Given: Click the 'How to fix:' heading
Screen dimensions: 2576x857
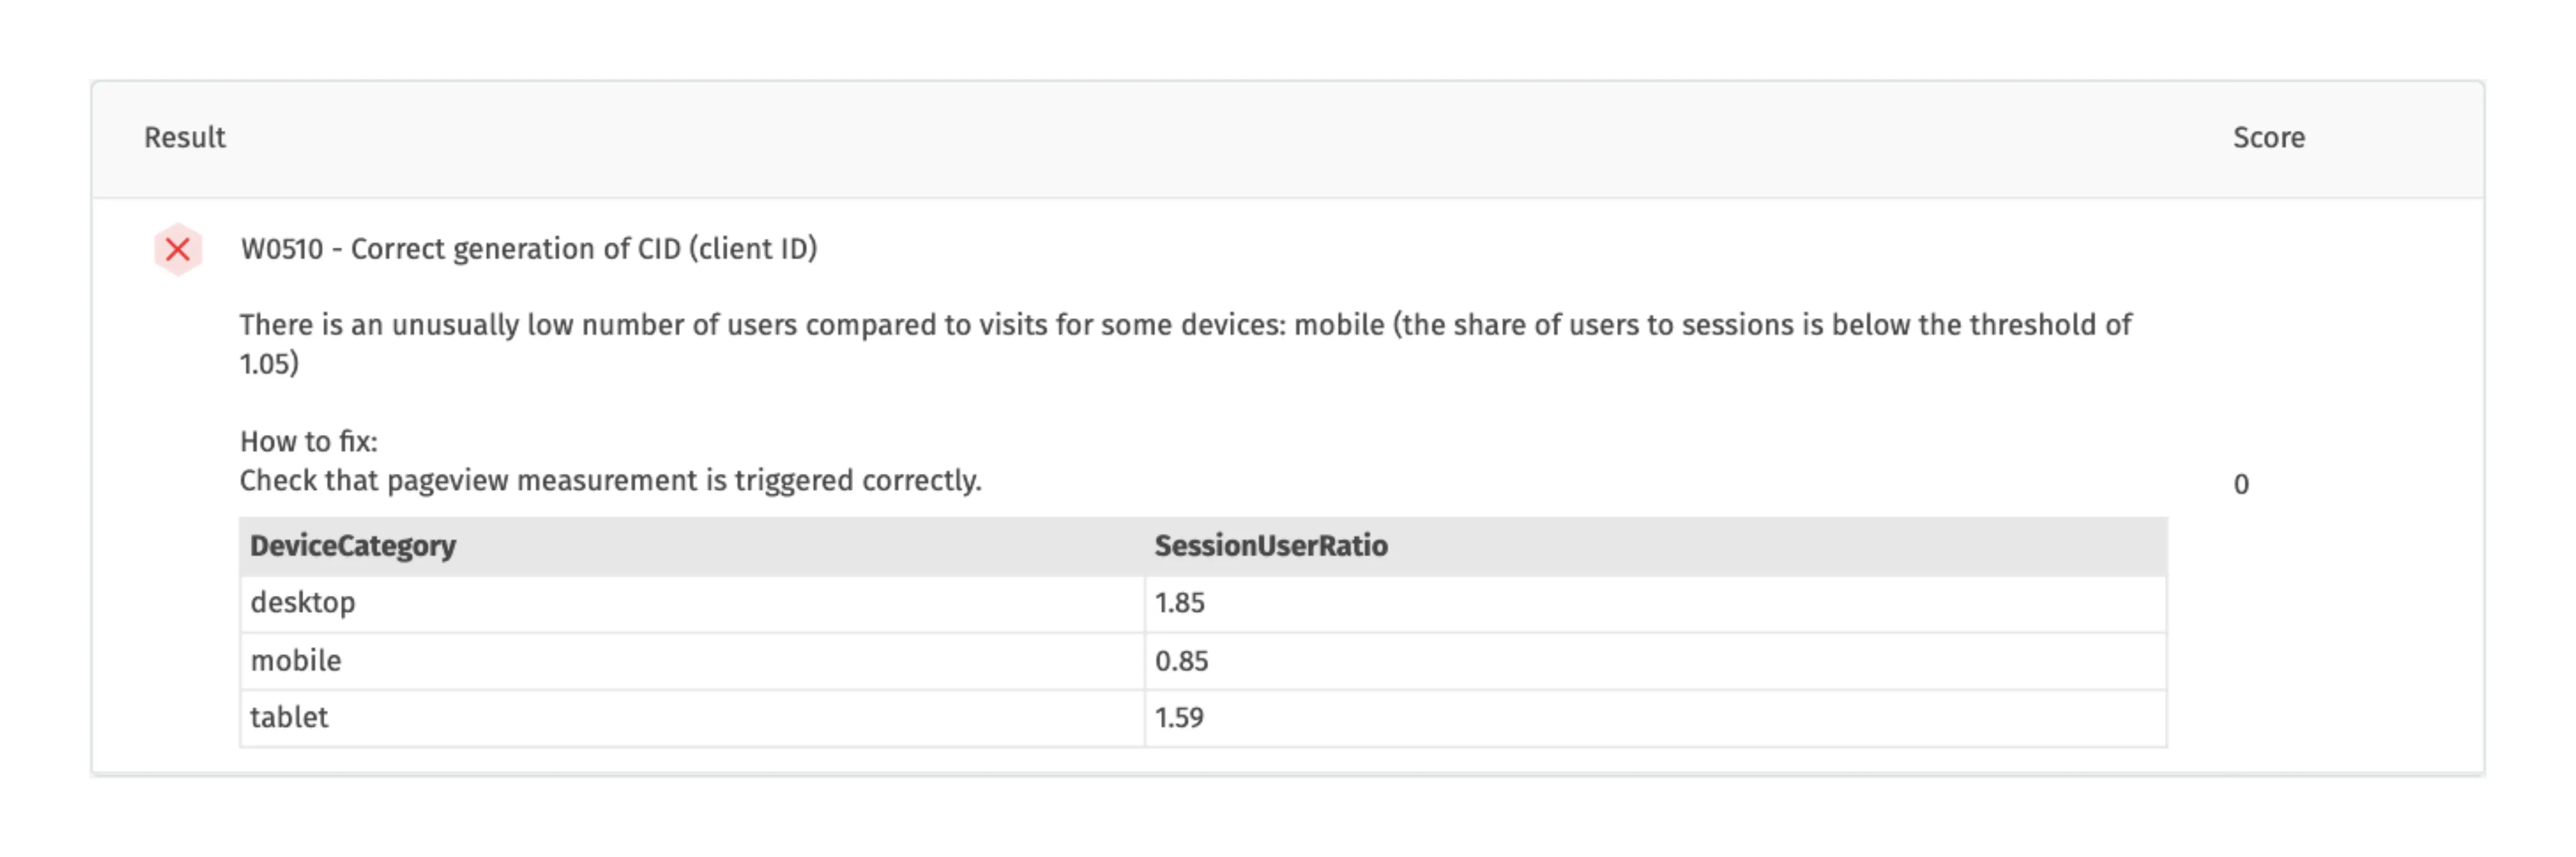Looking at the screenshot, I should (309, 441).
